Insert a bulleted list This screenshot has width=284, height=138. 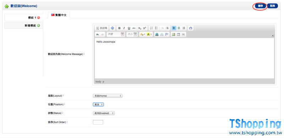(x=157, y=28)
